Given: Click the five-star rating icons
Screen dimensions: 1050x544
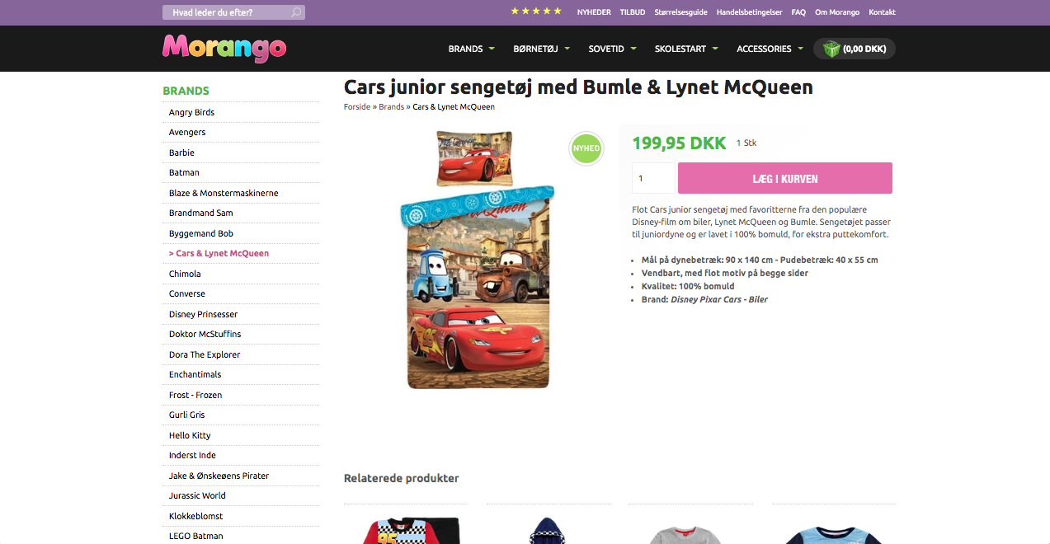Looking at the screenshot, I should (536, 12).
